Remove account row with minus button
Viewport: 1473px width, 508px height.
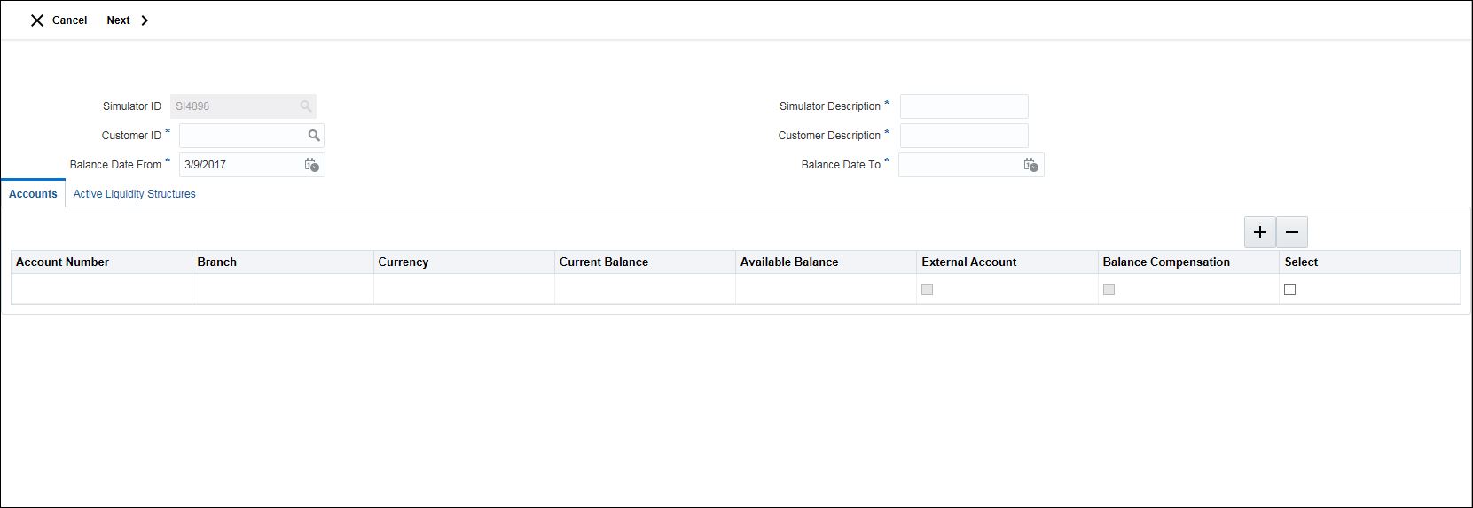tap(1292, 232)
